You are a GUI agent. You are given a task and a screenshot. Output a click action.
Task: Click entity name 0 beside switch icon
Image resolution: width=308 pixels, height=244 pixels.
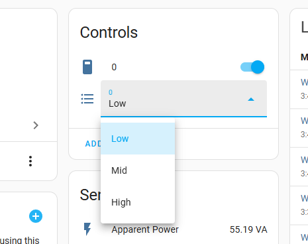click(x=114, y=67)
